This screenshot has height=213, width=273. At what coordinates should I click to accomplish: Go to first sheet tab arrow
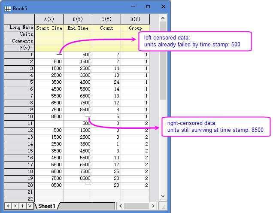coord(8,206)
